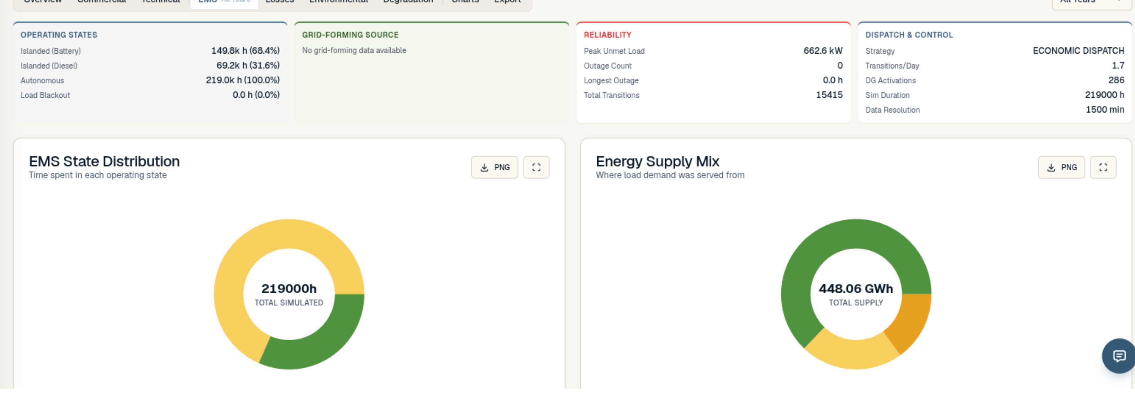Click the DISPATCH & CONTROL heading
The height and width of the screenshot is (398, 1135).
point(909,35)
